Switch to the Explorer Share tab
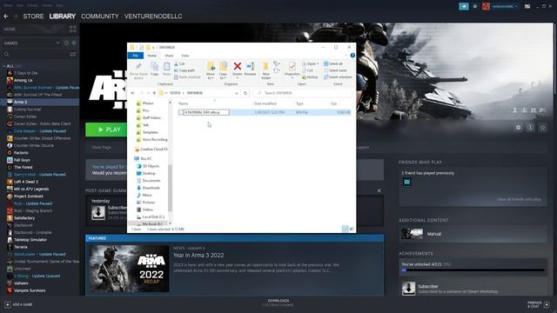Image resolution: width=557 pixels, height=313 pixels. [x=169, y=56]
